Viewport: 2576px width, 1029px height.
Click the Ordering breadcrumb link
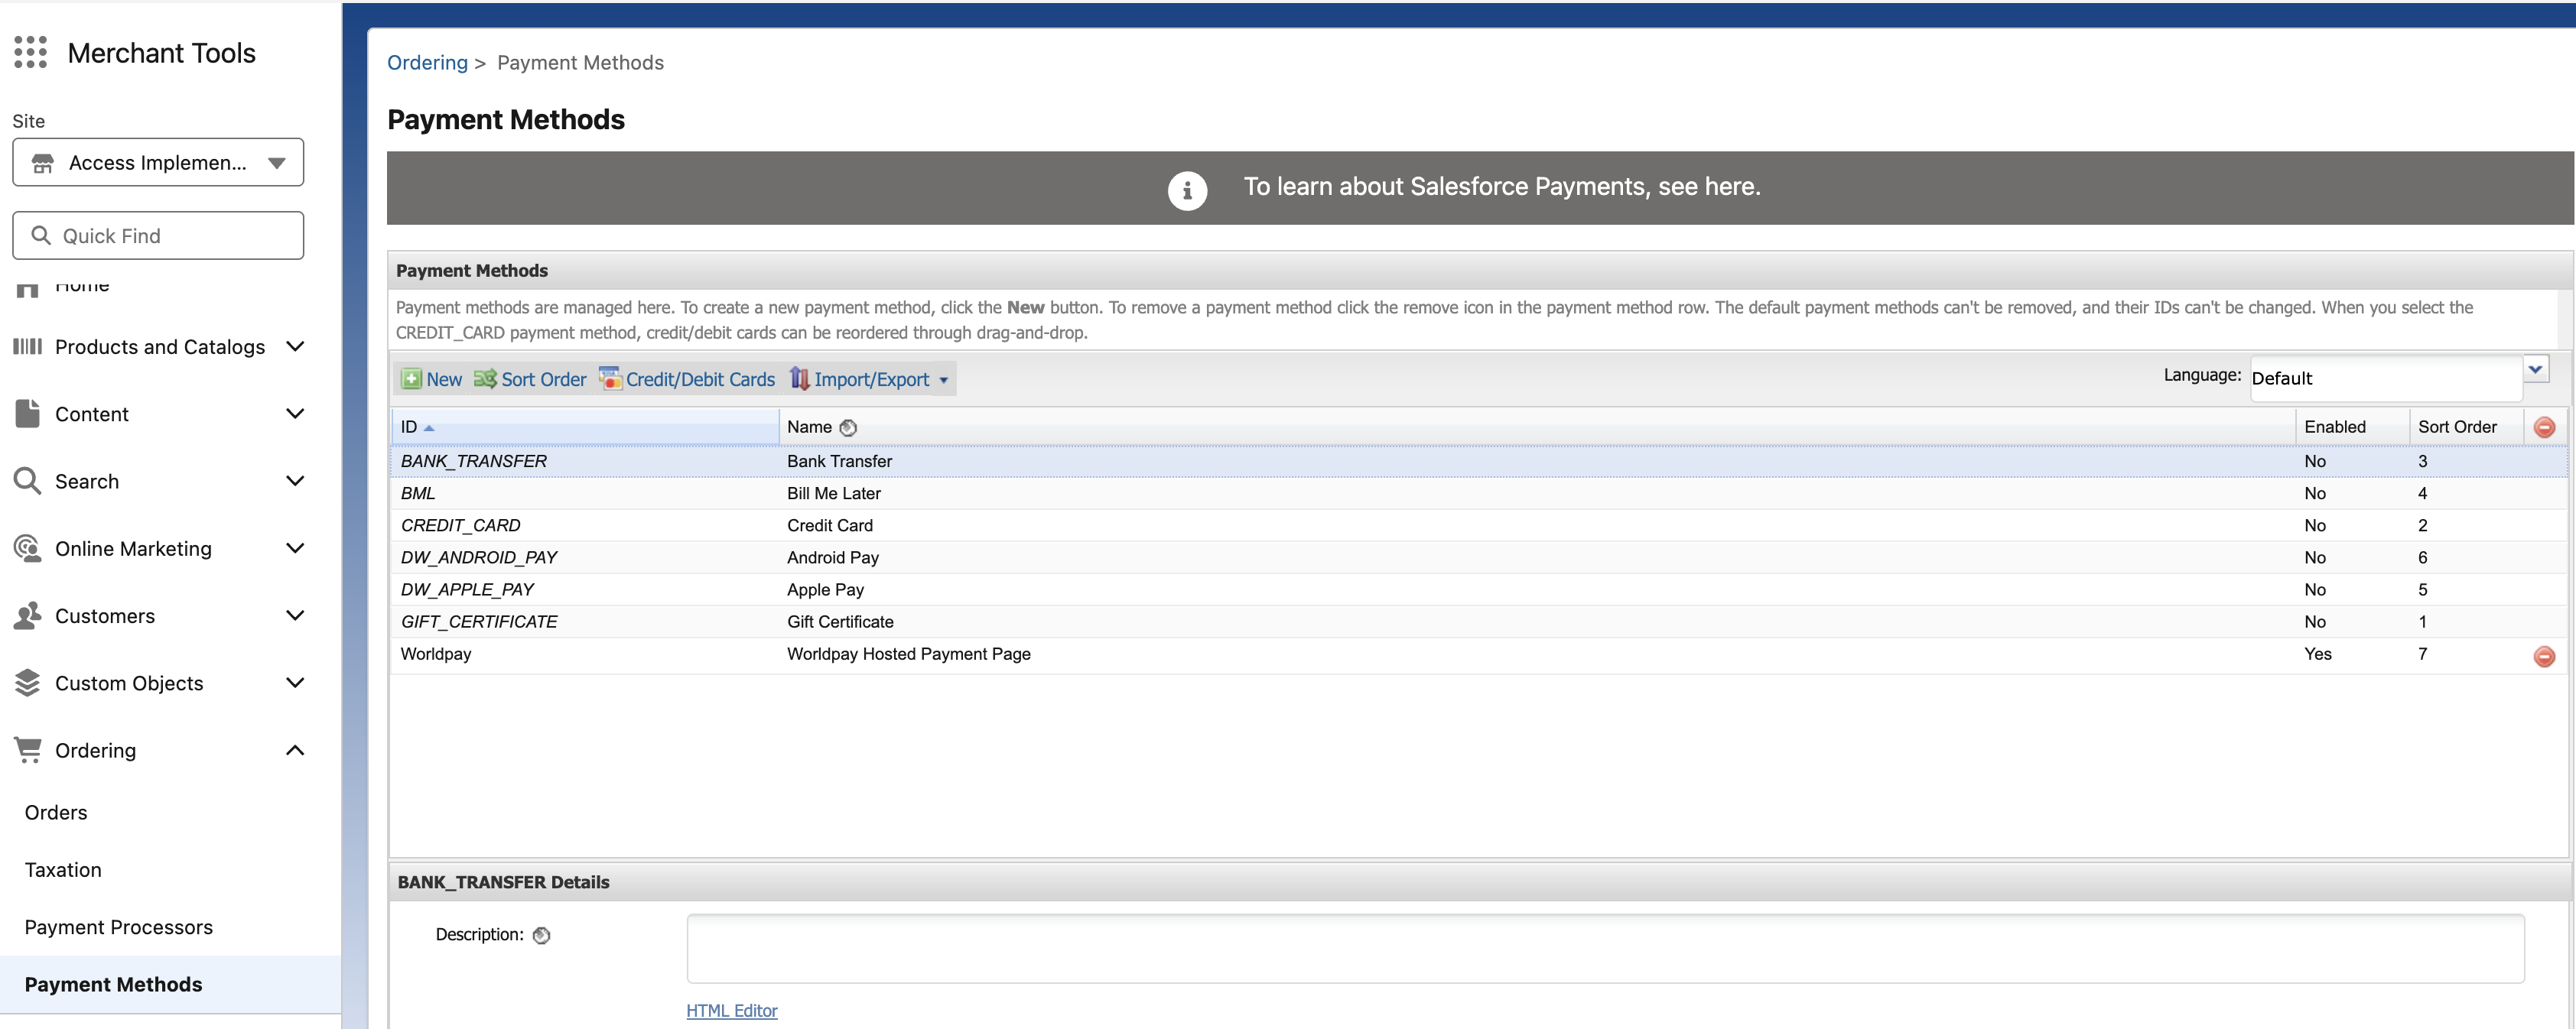[427, 63]
